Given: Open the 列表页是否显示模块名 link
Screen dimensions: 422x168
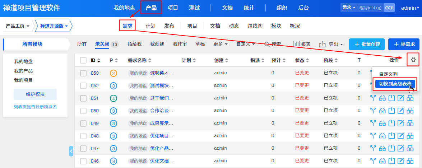Looking at the screenshot, I should (x=35, y=107).
